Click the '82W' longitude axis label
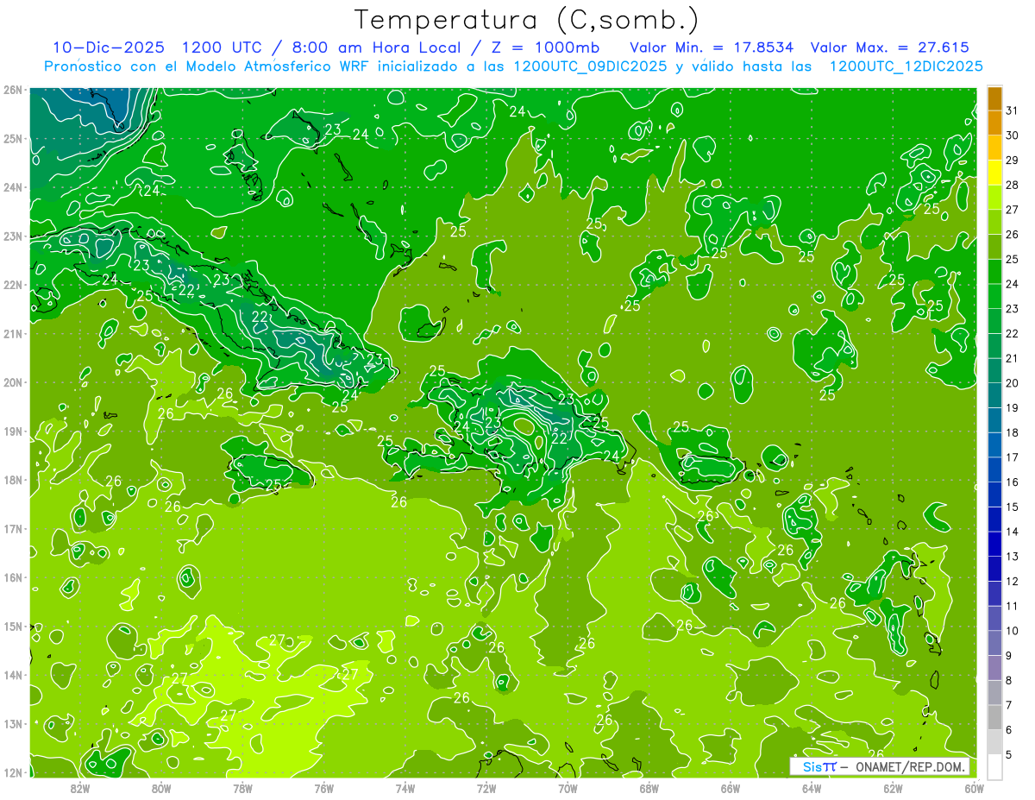Image resolution: width=1035 pixels, height=800 pixels. (80, 788)
